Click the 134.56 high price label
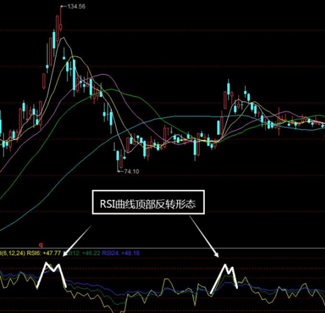 (x=76, y=7)
